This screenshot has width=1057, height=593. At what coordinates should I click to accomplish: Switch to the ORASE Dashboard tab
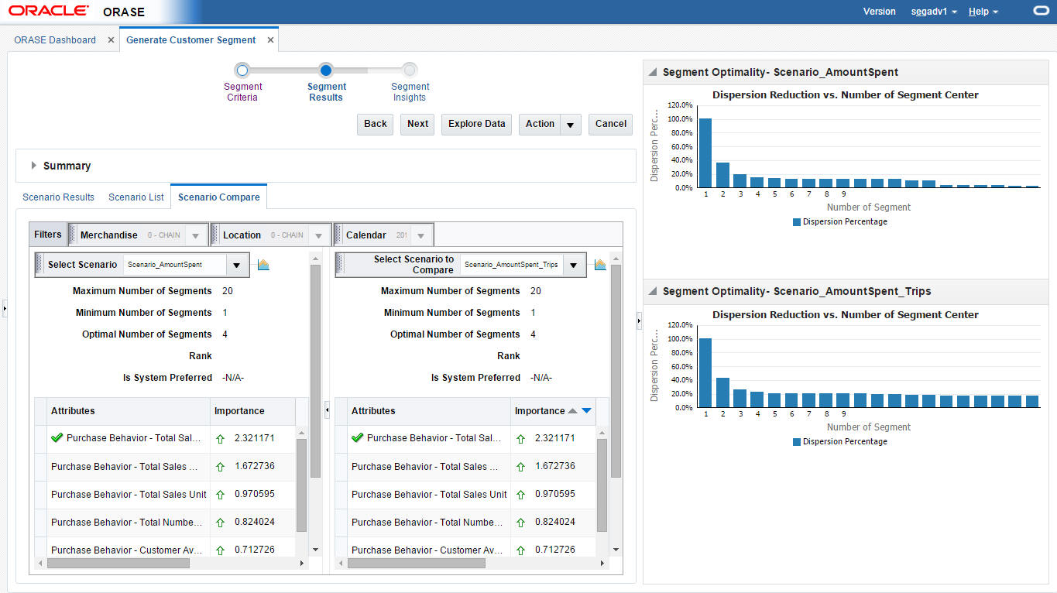tap(55, 40)
